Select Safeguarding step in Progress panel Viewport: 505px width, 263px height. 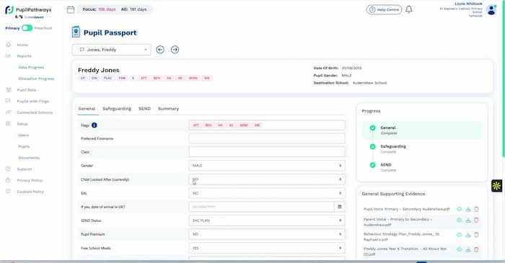[x=421, y=148]
